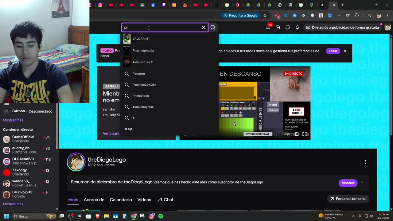This screenshot has height=221, width=393.
Task: Select Phasmophobia search suggestion
Action: pyautogui.click(x=170, y=50)
